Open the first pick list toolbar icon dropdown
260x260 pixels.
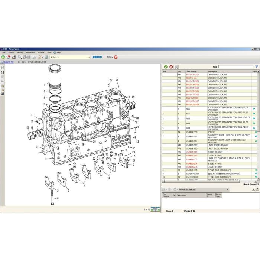coord(166,189)
